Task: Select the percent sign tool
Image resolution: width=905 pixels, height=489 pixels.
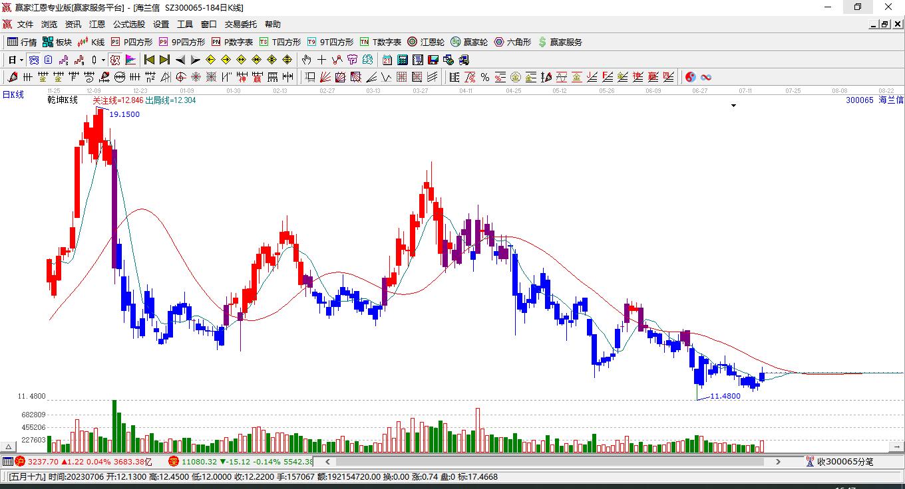Action: pyautogui.click(x=484, y=77)
